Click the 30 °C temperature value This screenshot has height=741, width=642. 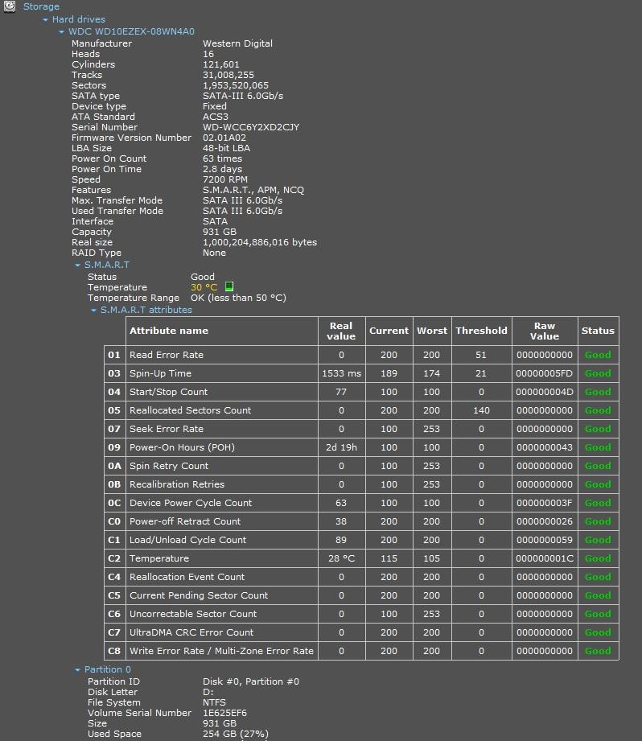(204, 287)
